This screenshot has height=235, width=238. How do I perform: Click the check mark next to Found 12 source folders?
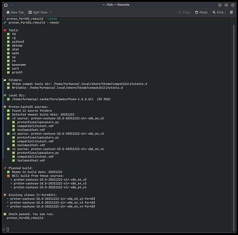pos(8,110)
